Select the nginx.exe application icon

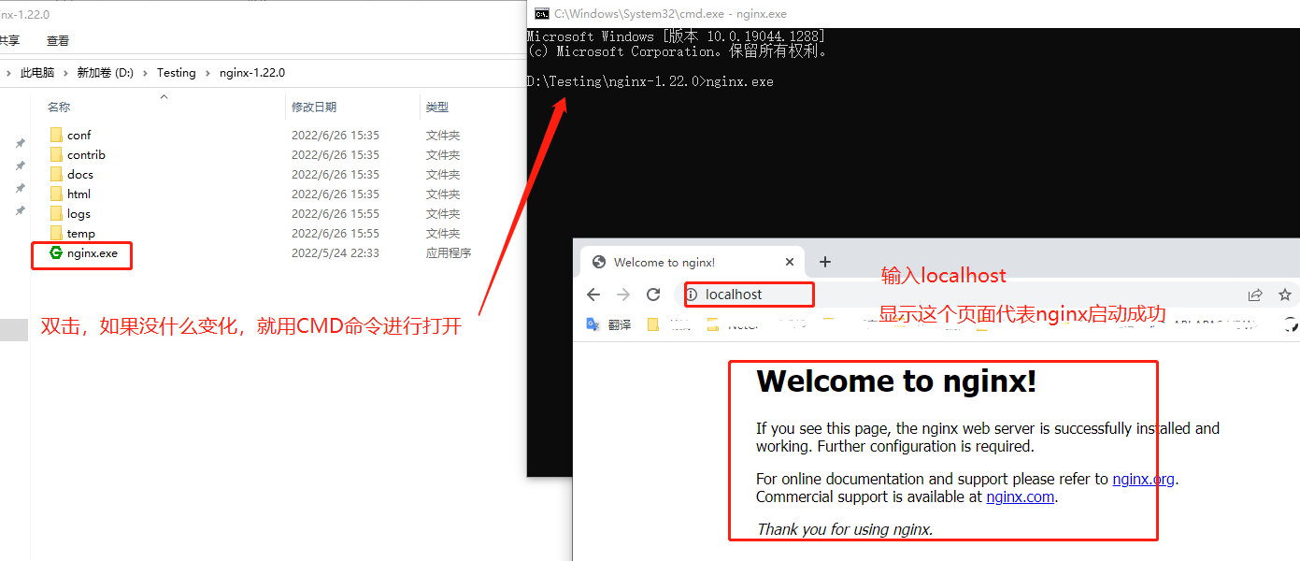(55, 253)
